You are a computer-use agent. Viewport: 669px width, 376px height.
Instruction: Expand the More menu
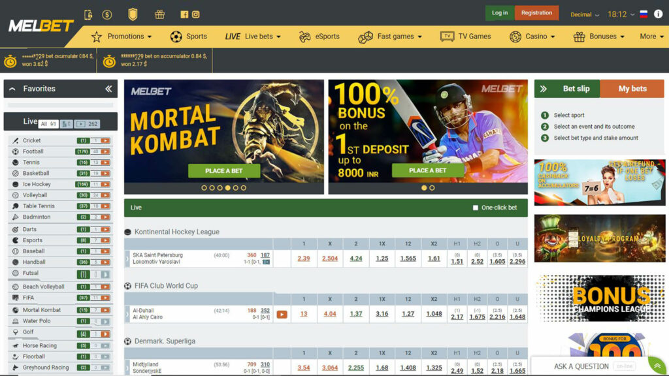652,37
